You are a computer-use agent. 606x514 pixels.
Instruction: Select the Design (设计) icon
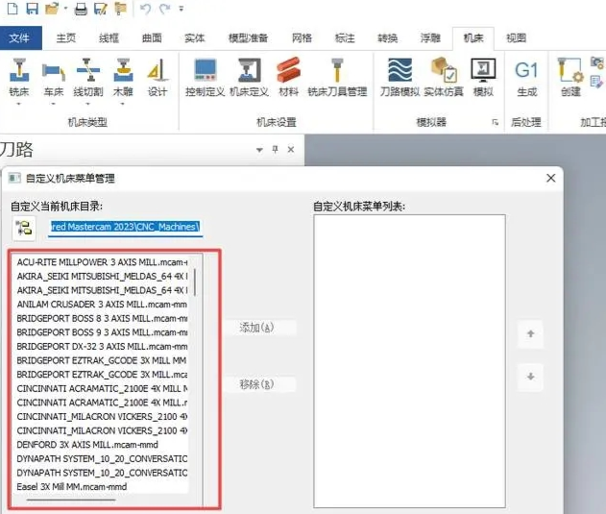[x=157, y=77]
